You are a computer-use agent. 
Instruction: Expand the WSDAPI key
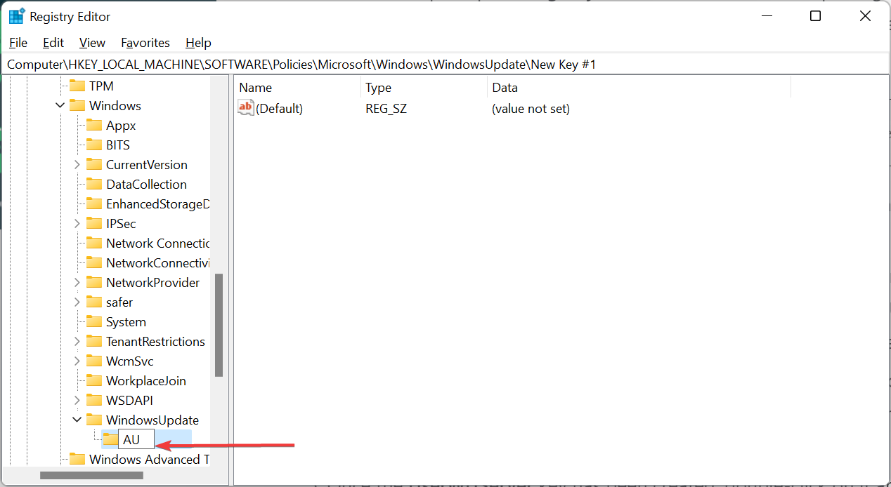(77, 401)
